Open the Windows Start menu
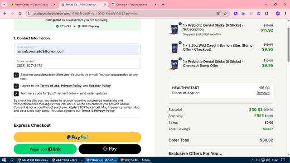Viewport: 290px width, 163px height. tap(4, 160)
